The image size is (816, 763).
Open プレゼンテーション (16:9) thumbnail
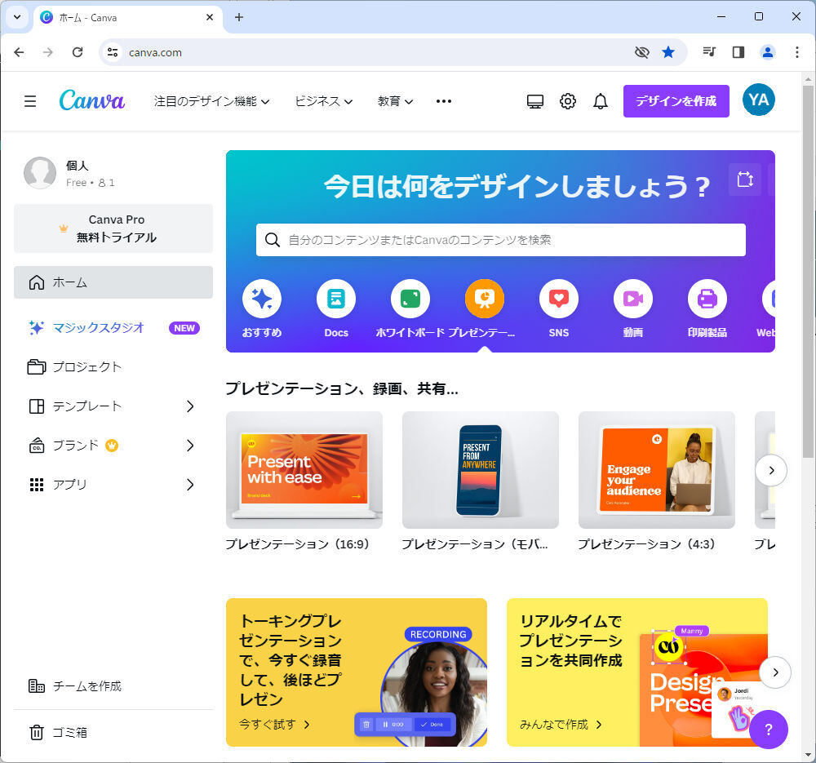coord(304,470)
